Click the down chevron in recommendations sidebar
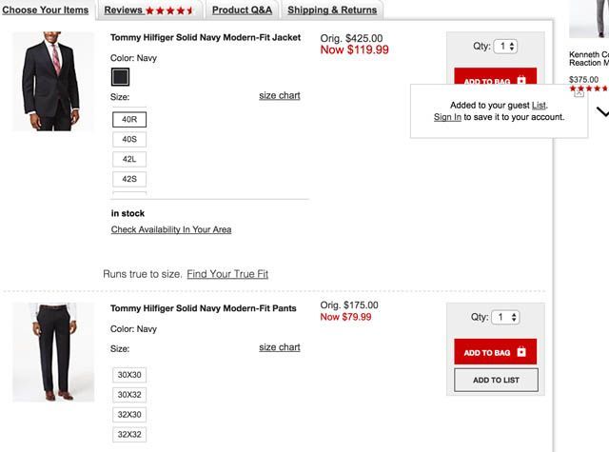The height and width of the screenshot is (452, 609). (x=602, y=112)
